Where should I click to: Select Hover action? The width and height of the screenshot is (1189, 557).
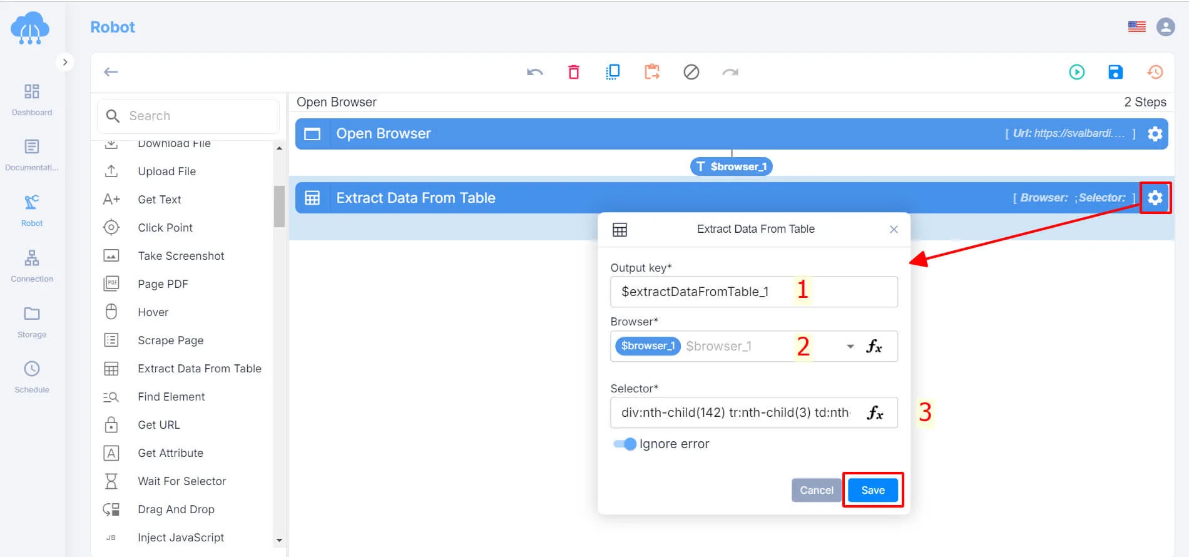(153, 312)
